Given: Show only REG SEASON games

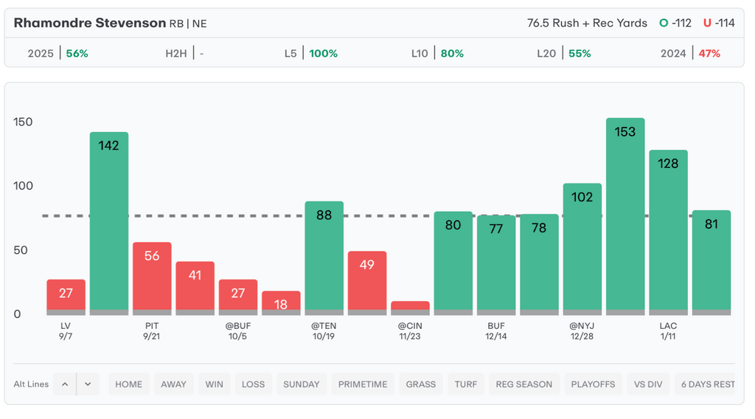Looking at the screenshot, I should 523,384.
